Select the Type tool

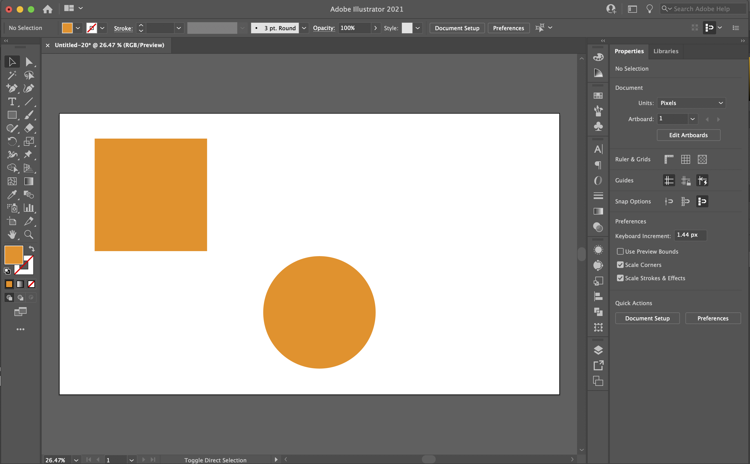coord(10,102)
